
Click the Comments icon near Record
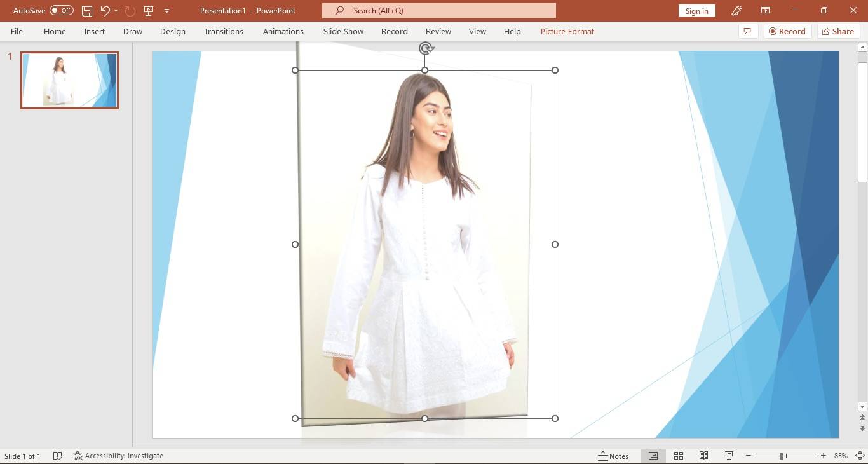[748, 31]
